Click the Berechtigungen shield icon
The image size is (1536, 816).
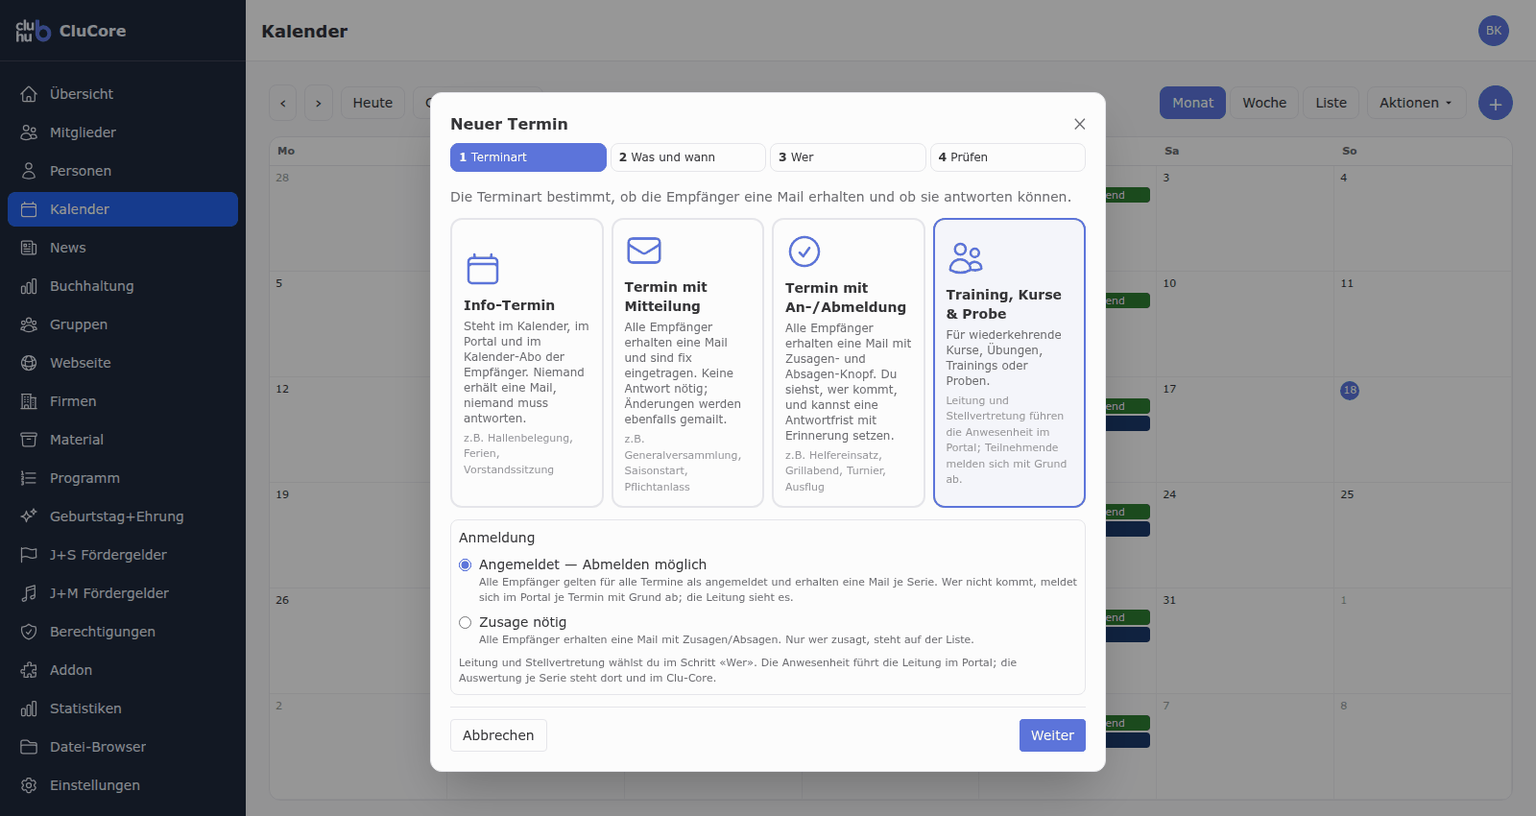pyautogui.click(x=29, y=632)
